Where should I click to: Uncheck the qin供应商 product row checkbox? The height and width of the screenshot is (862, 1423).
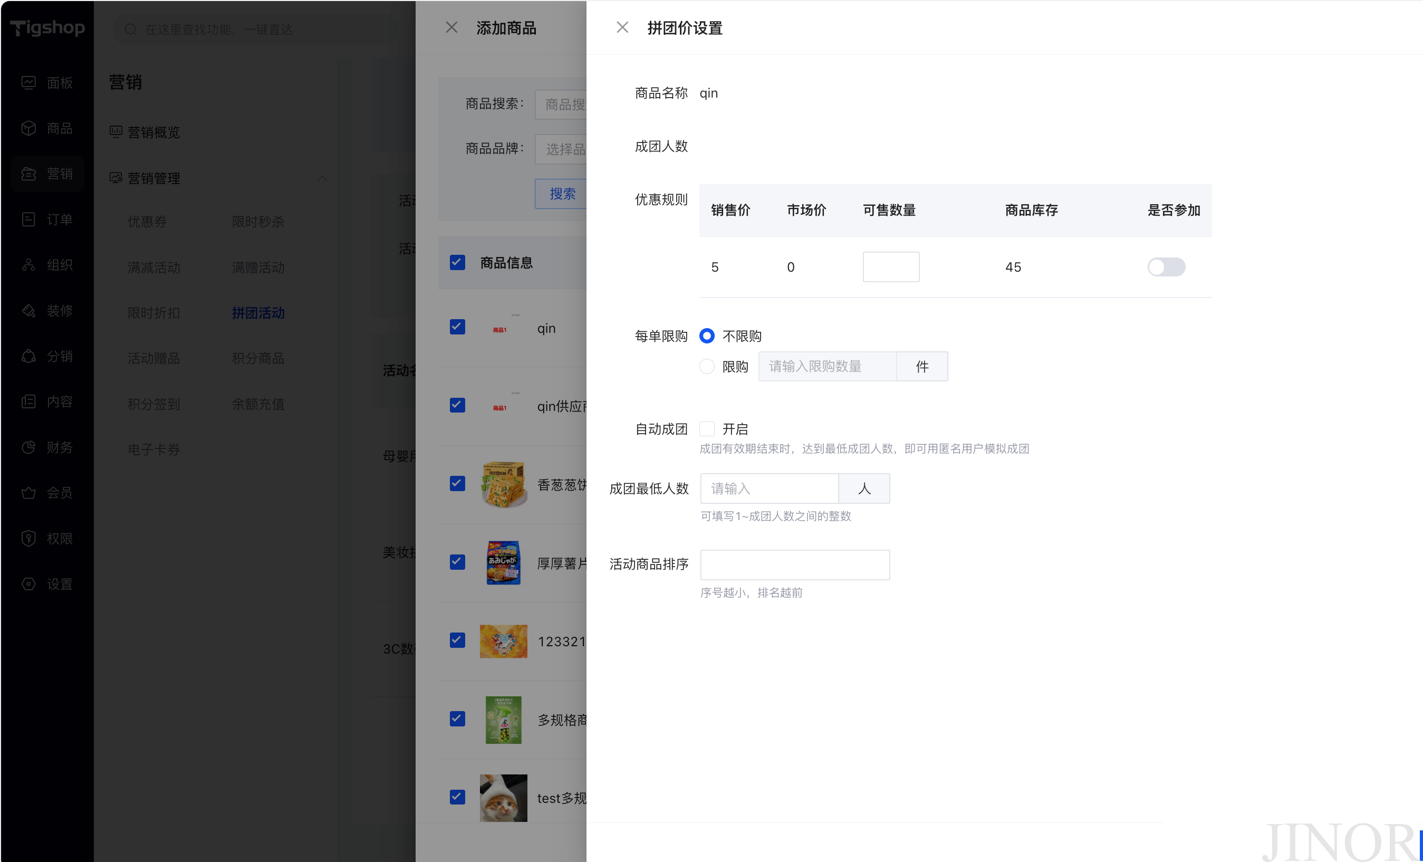[457, 405]
